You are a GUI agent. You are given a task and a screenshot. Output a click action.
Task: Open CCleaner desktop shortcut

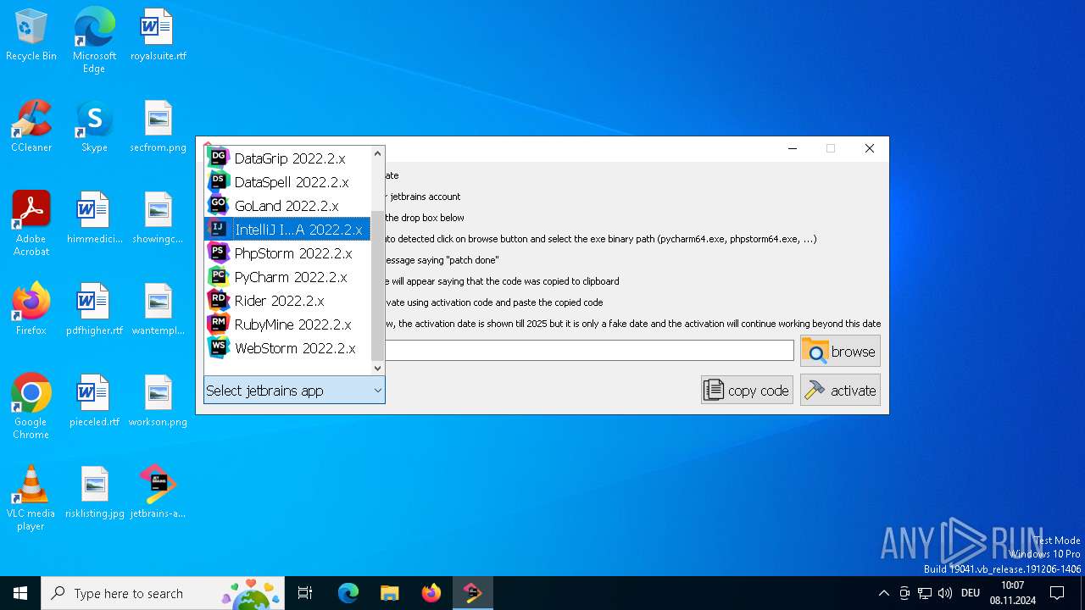click(31, 126)
